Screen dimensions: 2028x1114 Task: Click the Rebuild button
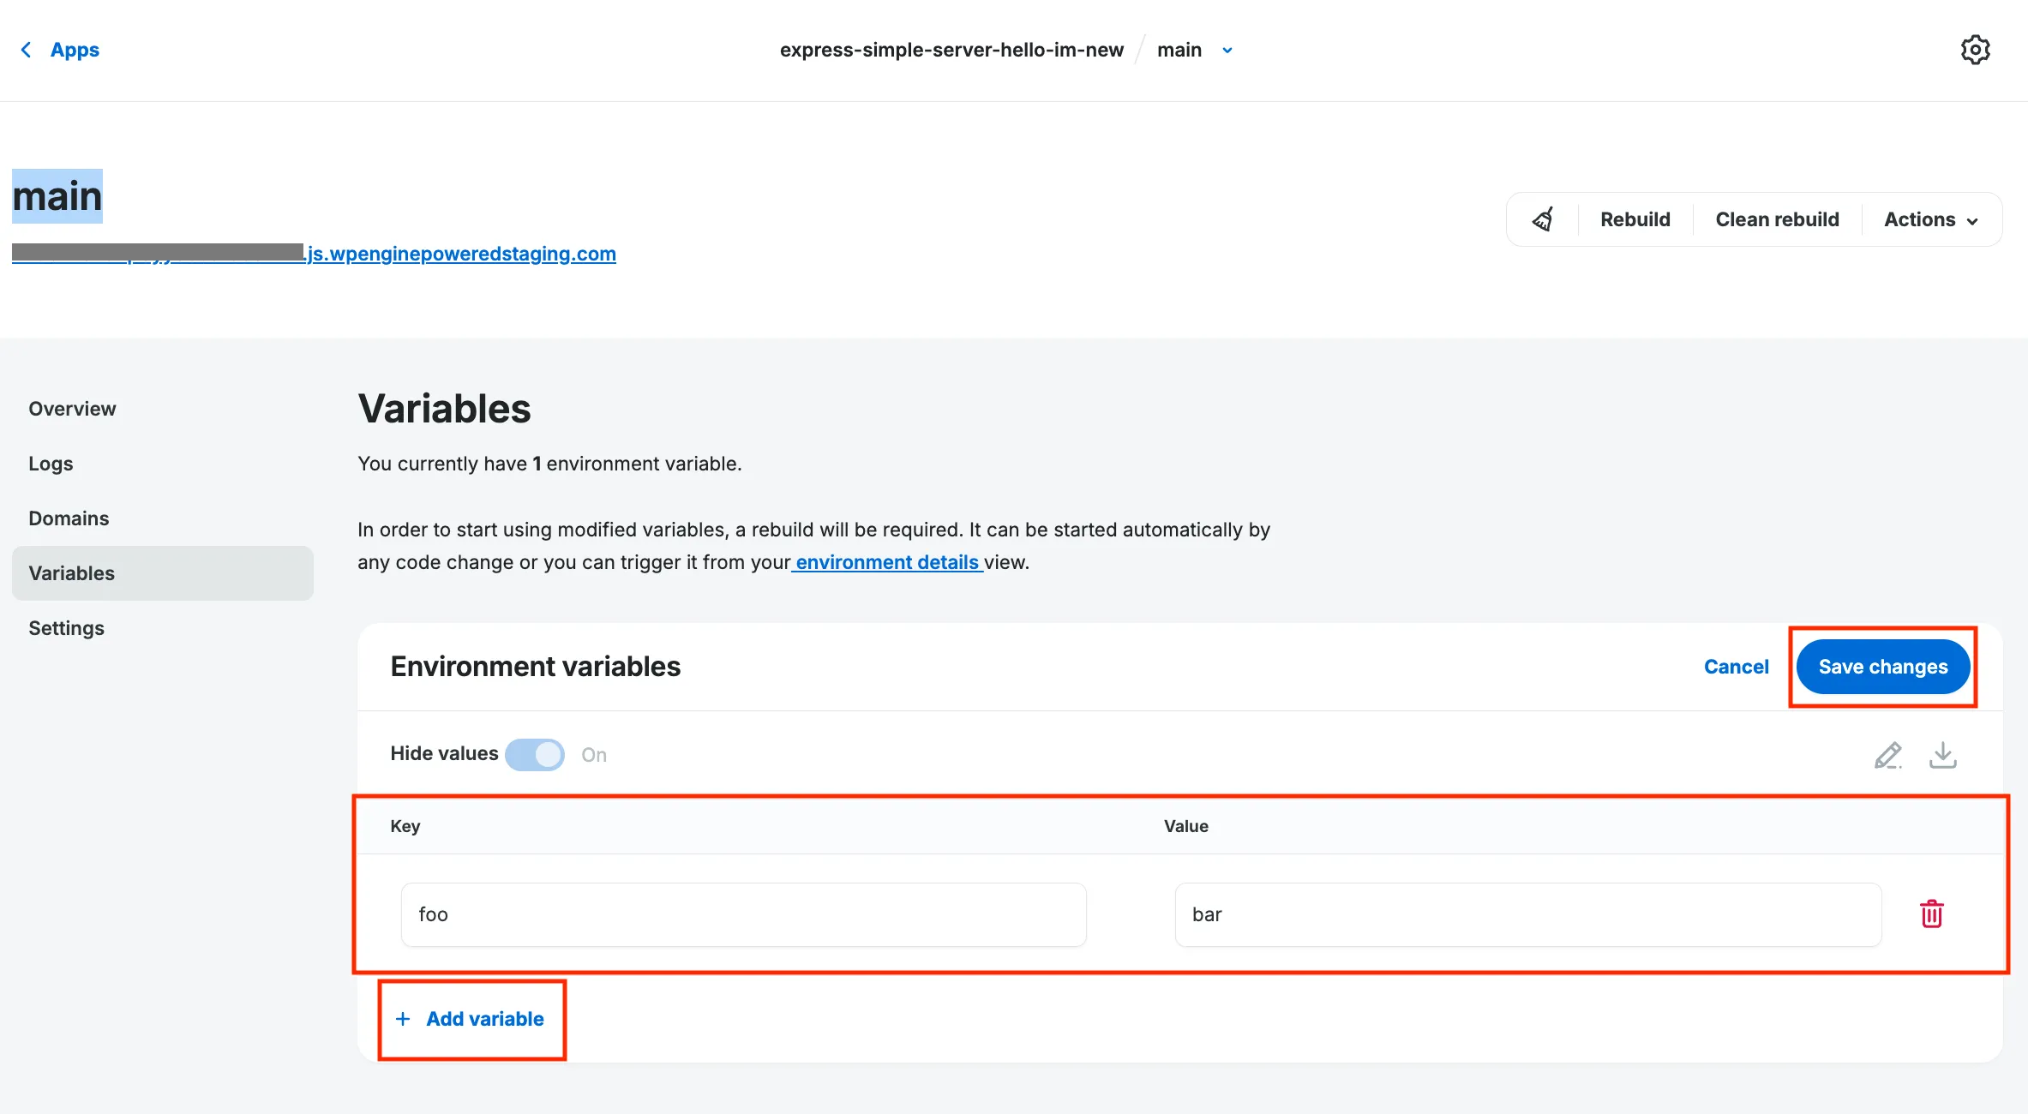1635,219
